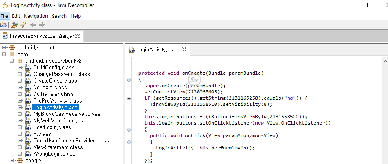Expand the google package node
The width and height of the screenshot is (388, 164).
(x=12, y=161)
